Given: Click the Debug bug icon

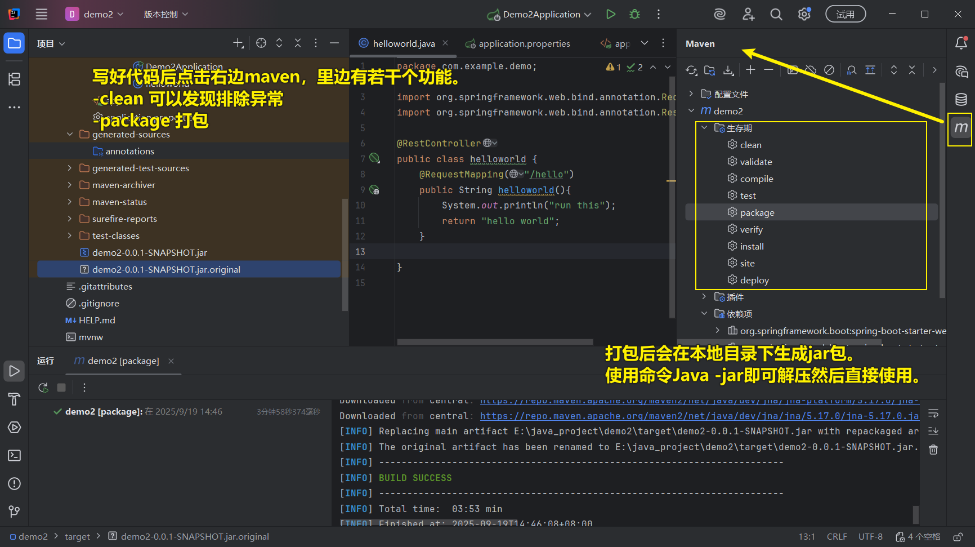Looking at the screenshot, I should pos(634,15).
